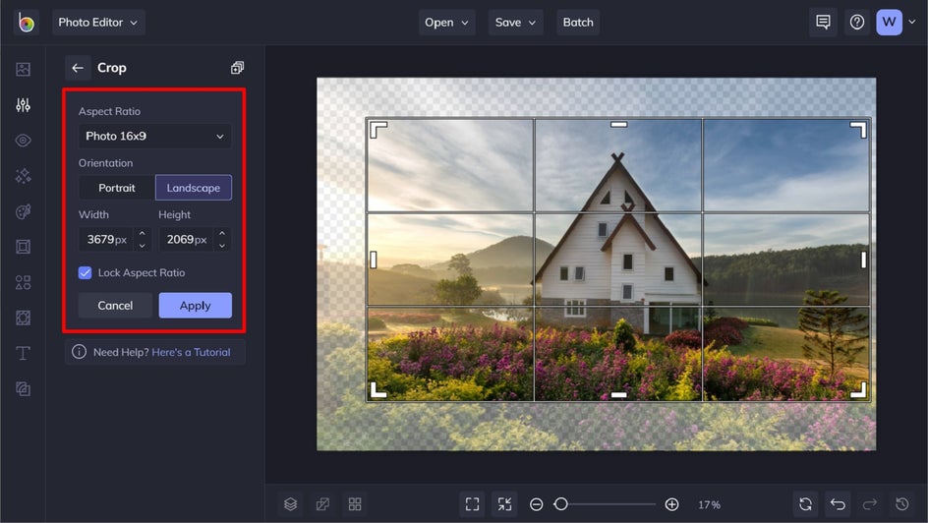The image size is (928, 523).
Task: Go back using the Crop arrow
Action: tap(78, 68)
